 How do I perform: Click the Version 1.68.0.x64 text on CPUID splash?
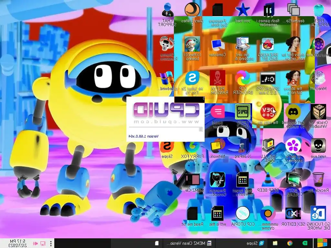tap(144, 136)
